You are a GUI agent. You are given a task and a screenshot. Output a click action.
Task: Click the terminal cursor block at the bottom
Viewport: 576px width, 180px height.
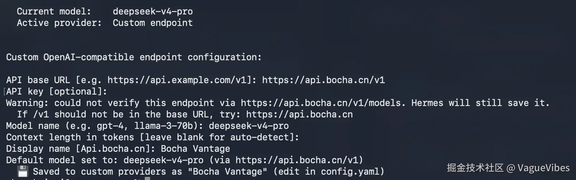147,178
